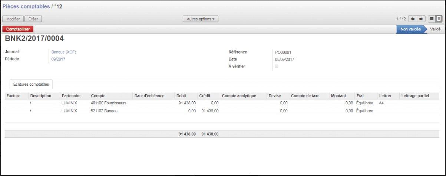Switch to form view icon
446x176 pixels.
pos(439,19)
